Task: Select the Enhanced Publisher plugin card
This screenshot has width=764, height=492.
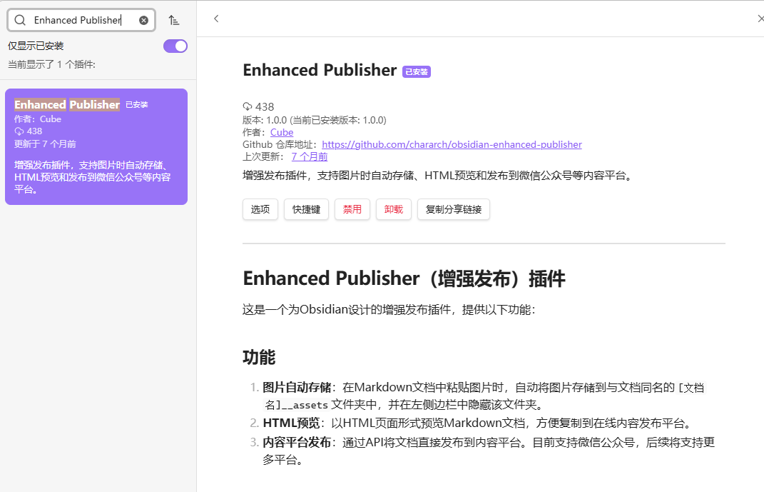Action: click(96, 146)
